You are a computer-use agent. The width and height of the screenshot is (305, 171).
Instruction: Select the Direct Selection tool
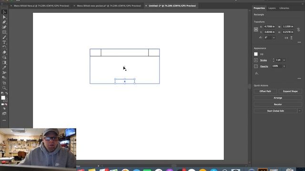click(x=4, y=17)
